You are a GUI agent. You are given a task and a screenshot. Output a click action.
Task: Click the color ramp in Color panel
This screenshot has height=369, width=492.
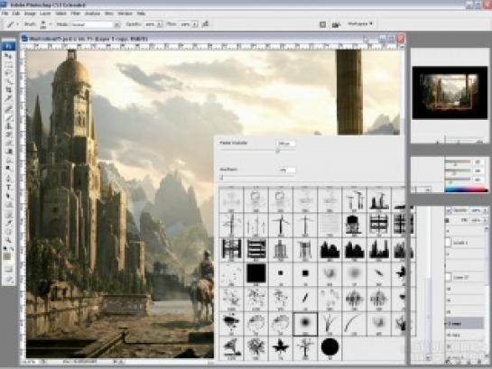pyautogui.click(x=466, y=189)
